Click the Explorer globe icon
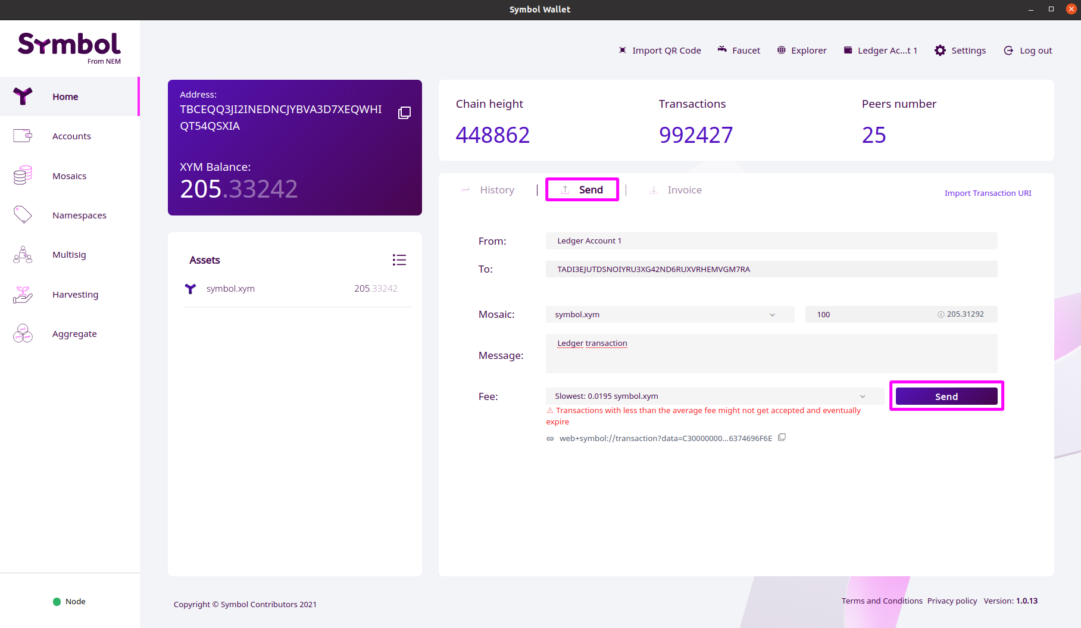Viewport: 1081px width, 628px height. pos(782,50)
